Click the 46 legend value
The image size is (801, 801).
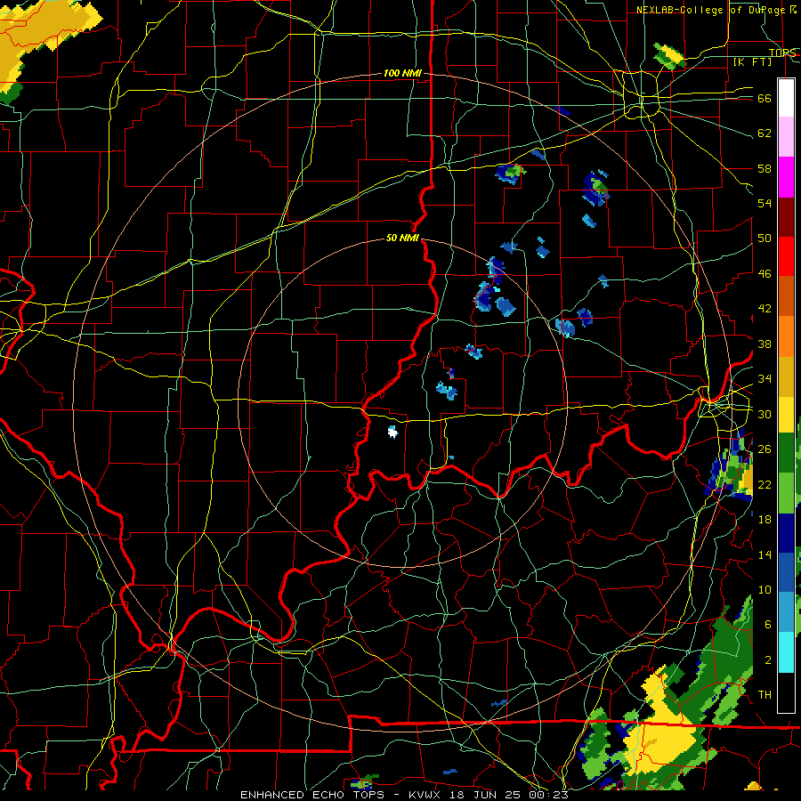[765, 274]
